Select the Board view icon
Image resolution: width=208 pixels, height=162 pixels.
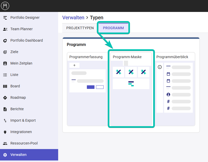pyautogui.click(x=5, y=86)
